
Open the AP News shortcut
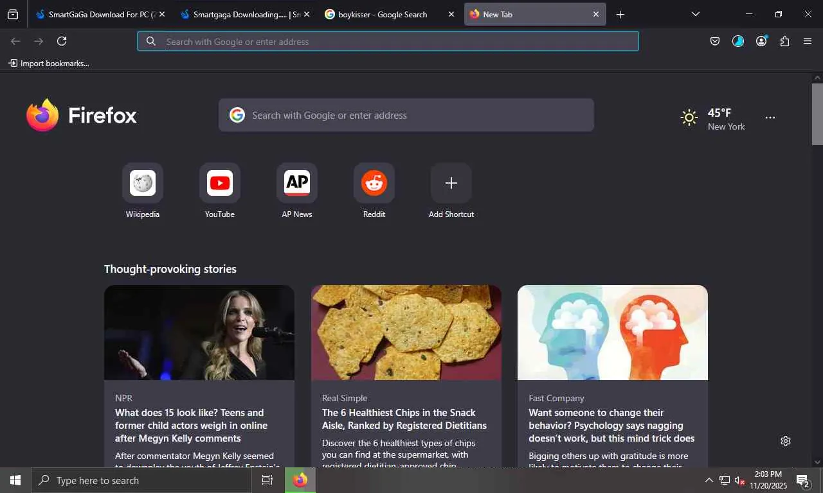point(297,183)
